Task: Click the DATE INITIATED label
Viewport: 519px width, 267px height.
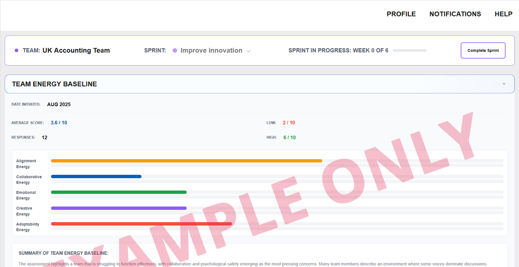Action: pos(26,105)
